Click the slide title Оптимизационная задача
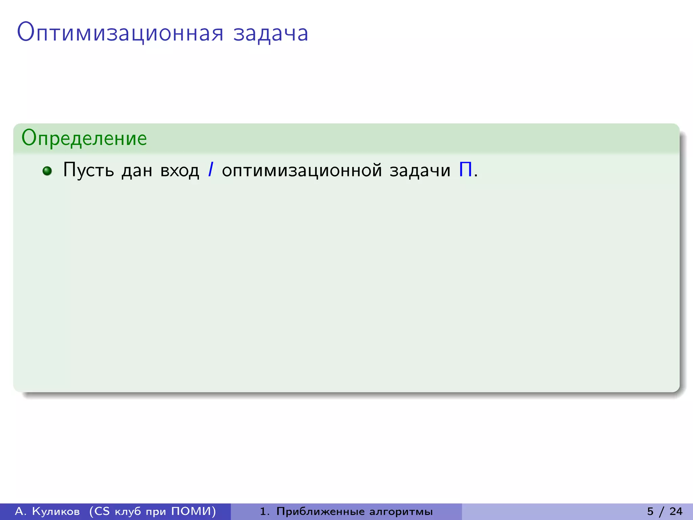The image size is (693, 520). pos(162,33)
